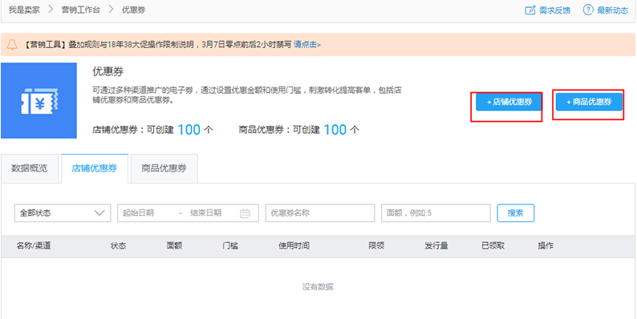Switch to the 数据概览 tab
Image resolution: width=637 pixels, height=319 pixels.
click(x=29, y=168)
